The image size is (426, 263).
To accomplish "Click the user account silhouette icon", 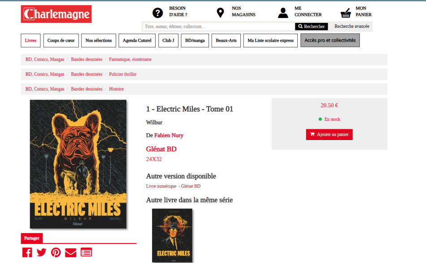I will (283, 13).
